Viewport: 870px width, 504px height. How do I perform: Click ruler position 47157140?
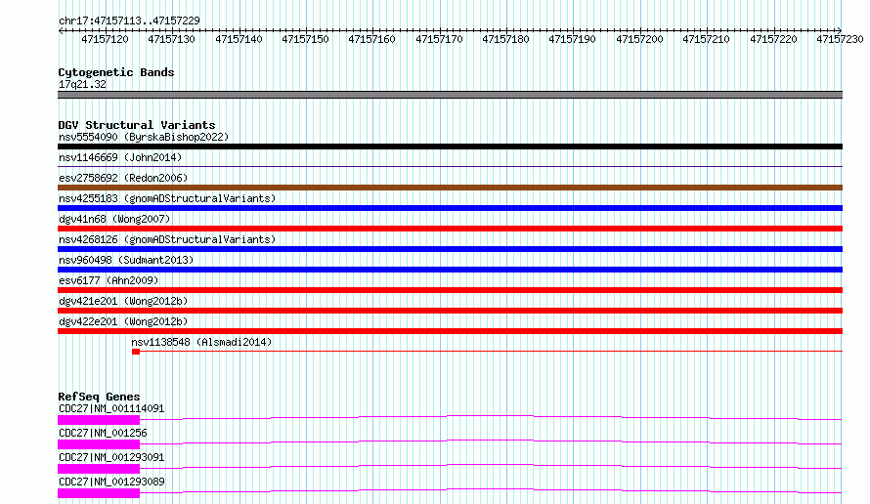point(239,39)
